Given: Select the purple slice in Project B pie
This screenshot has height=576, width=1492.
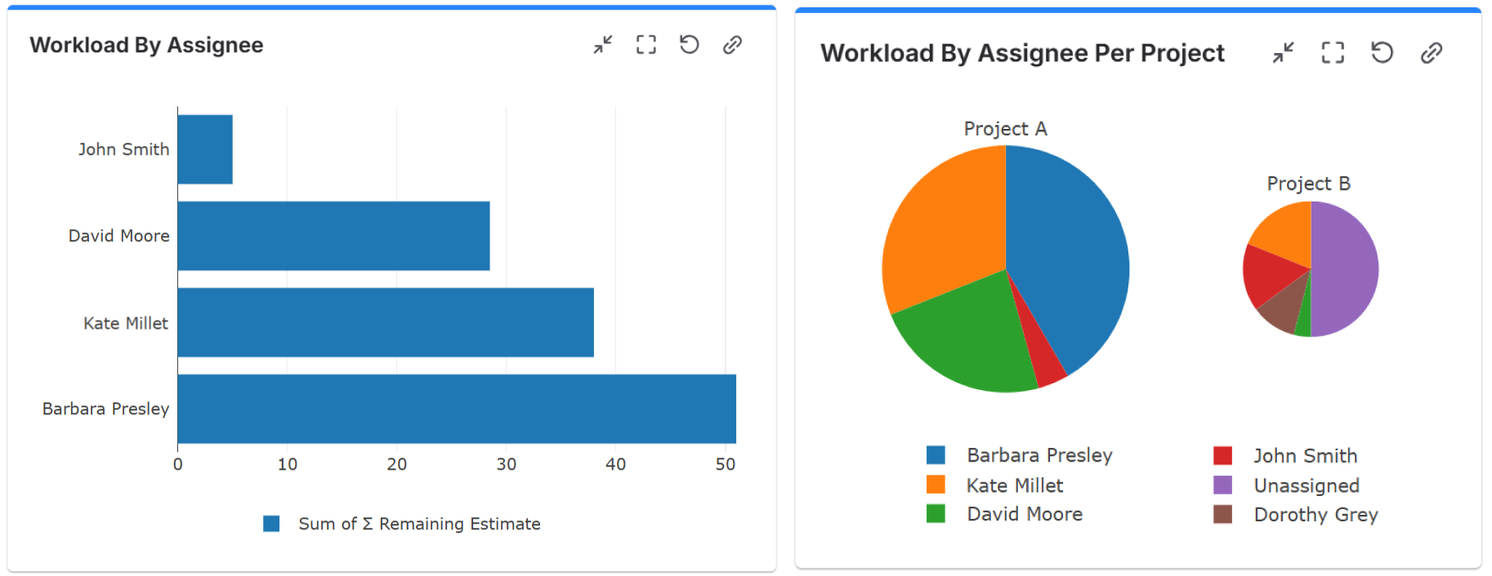Looking at the screenshot, I should [x=1347, y=269].
